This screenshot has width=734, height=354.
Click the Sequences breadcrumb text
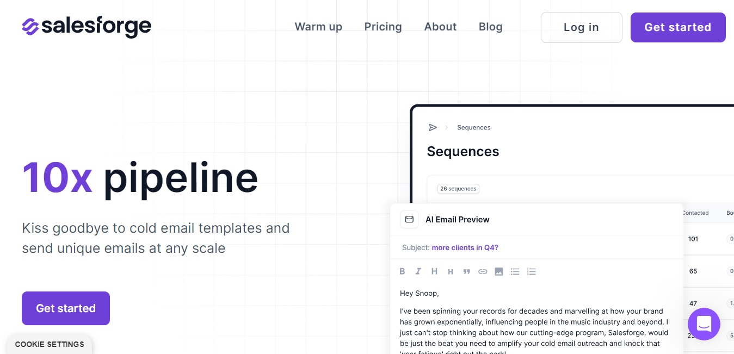pos(473,127)
